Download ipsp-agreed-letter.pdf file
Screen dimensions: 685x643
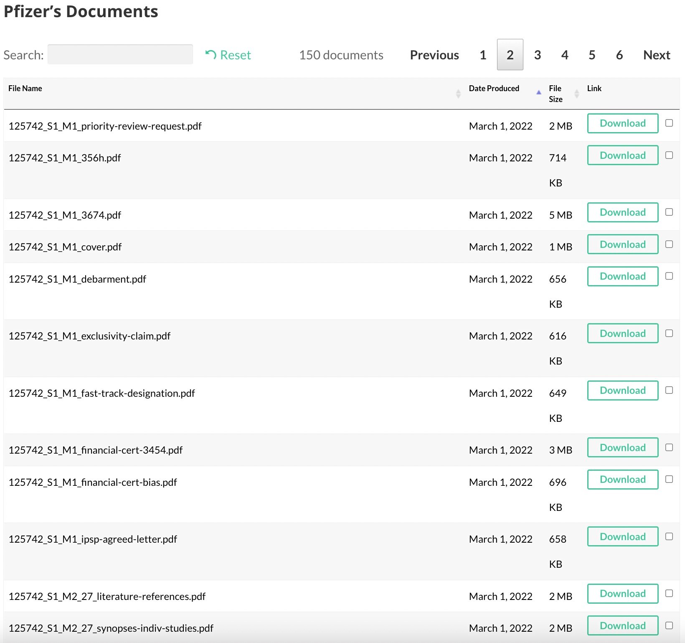[x=622, y=536]
